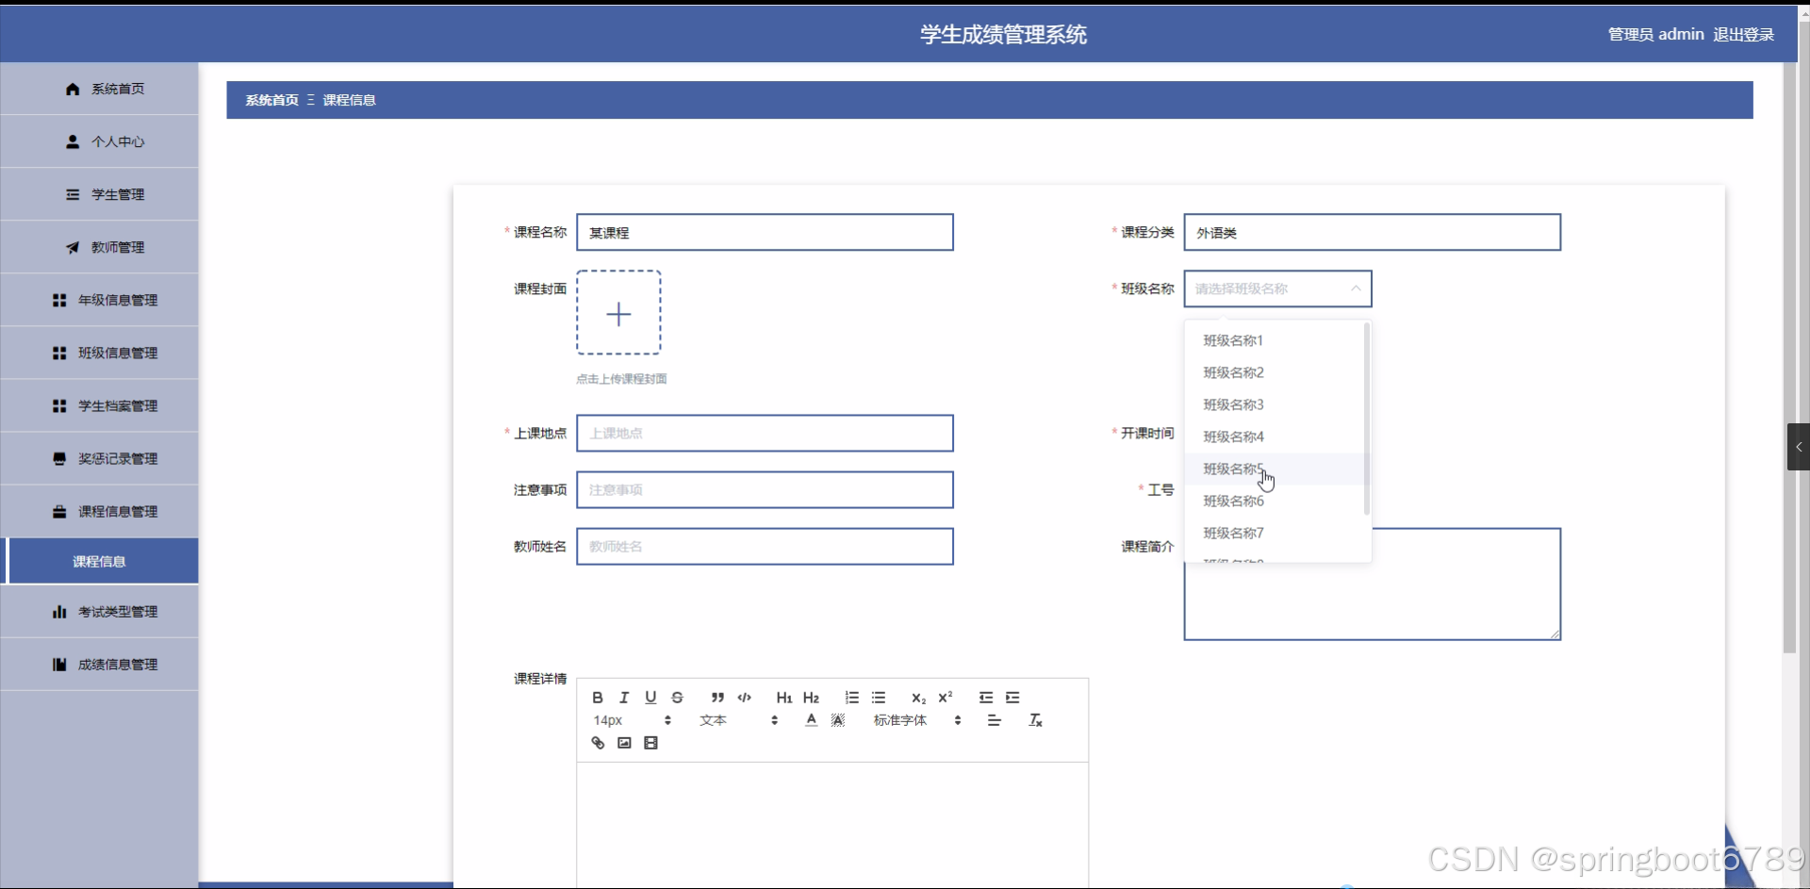Apply strikethrough formatting
This screenshot has height=889, width=1810.
(x=677, y=698)
